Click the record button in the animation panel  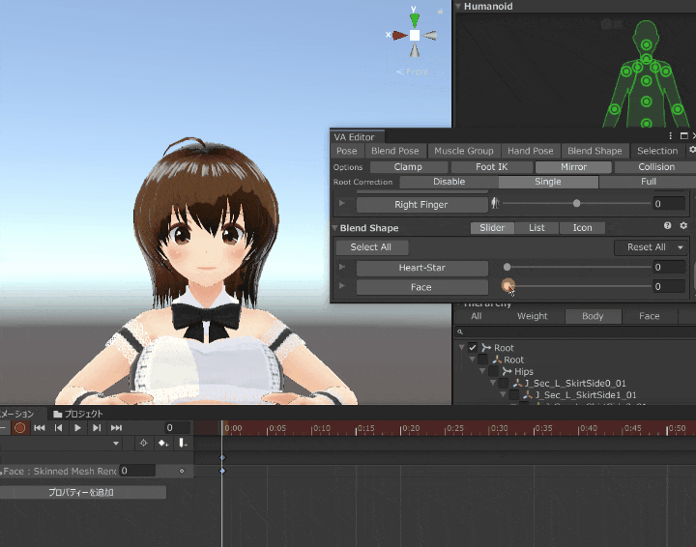pyautogui.click(x=19, y=427)
